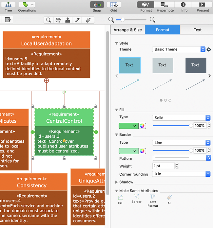
Task: Switch to the Text tab
Action: point(197,30)
